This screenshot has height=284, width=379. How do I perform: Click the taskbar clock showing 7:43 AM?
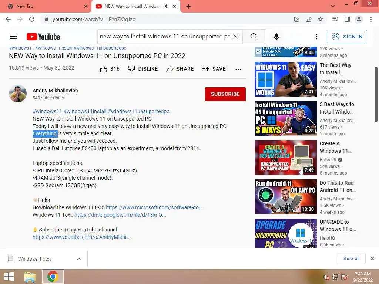coord(363,277)
